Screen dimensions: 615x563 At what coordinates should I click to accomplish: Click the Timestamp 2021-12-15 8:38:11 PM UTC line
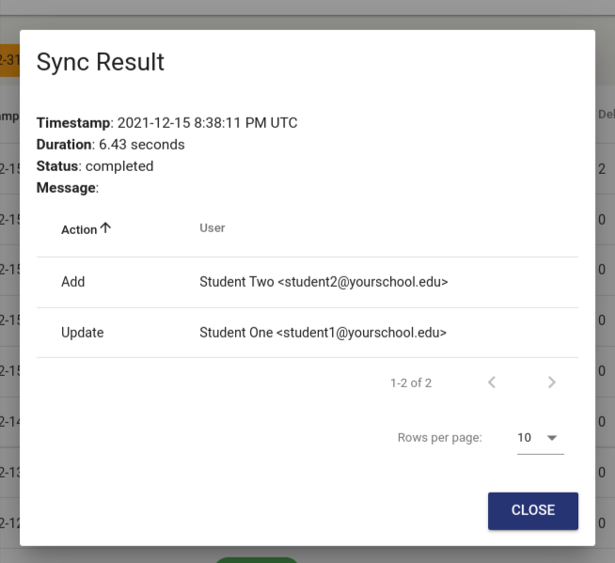(x=166, y=123)
